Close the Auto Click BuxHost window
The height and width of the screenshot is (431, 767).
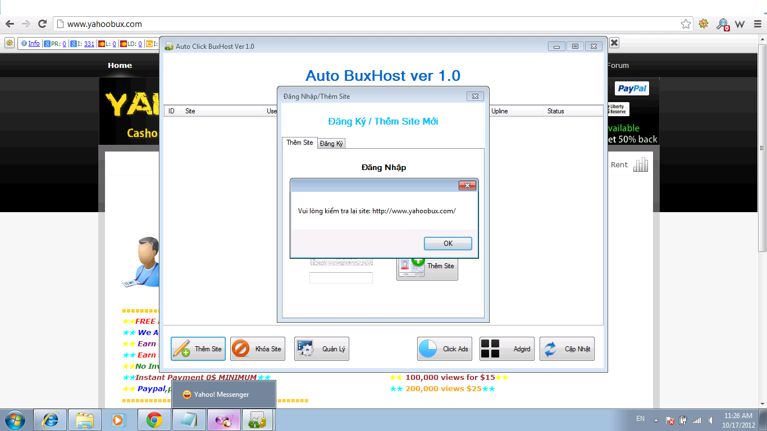point(594,46)
